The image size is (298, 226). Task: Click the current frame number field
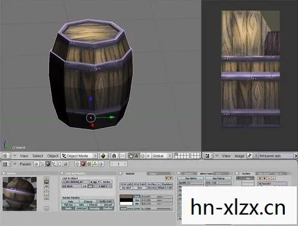pyautogui.click(x=119, y=164)
